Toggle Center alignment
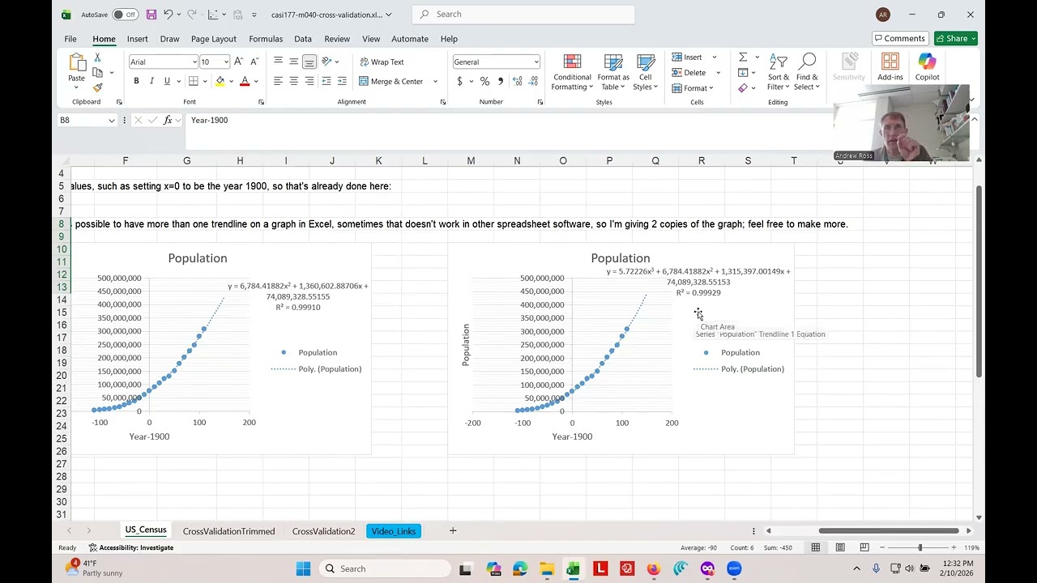 point(293,81)
